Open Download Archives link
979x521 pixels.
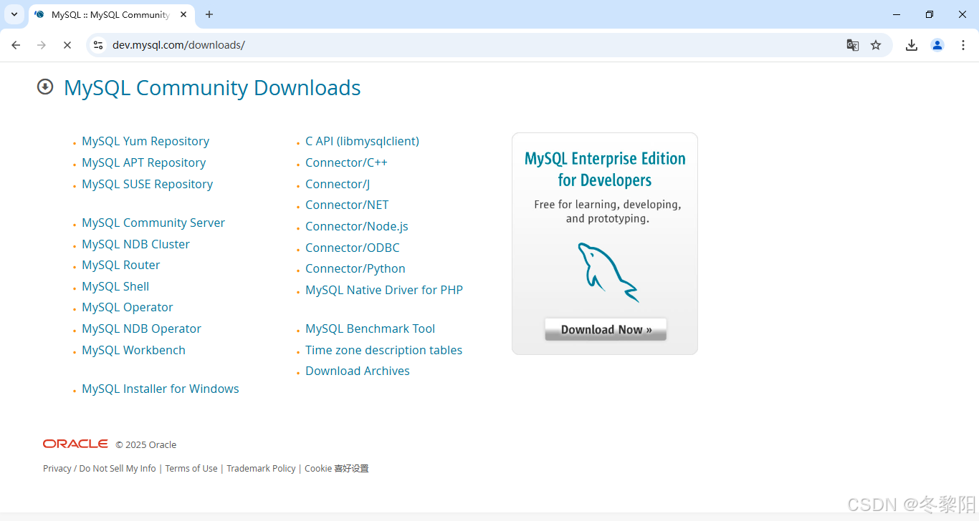[x=357, y=371]
